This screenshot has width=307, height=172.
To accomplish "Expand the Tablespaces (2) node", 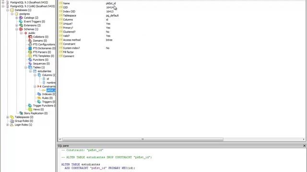I will [x=8, y=117].
